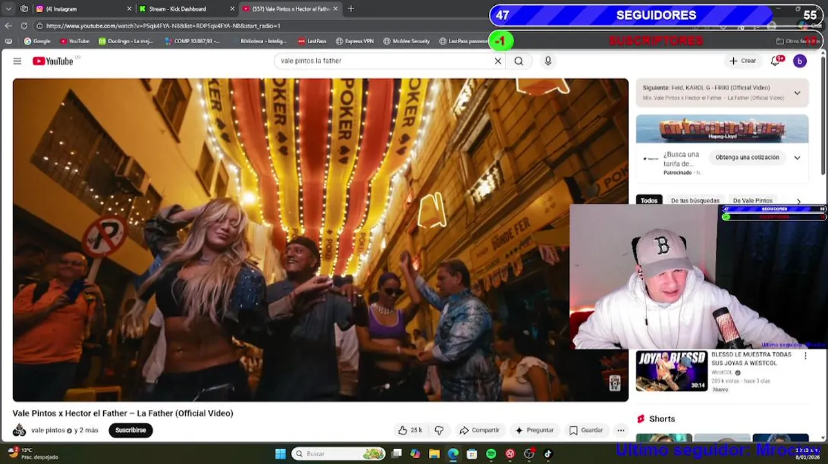Open more actions three-dot menu under video

(x=620, y=430)
